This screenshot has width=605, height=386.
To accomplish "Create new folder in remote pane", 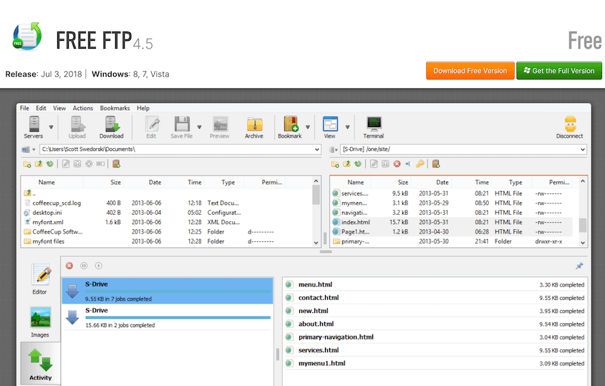I will point(335,164).
